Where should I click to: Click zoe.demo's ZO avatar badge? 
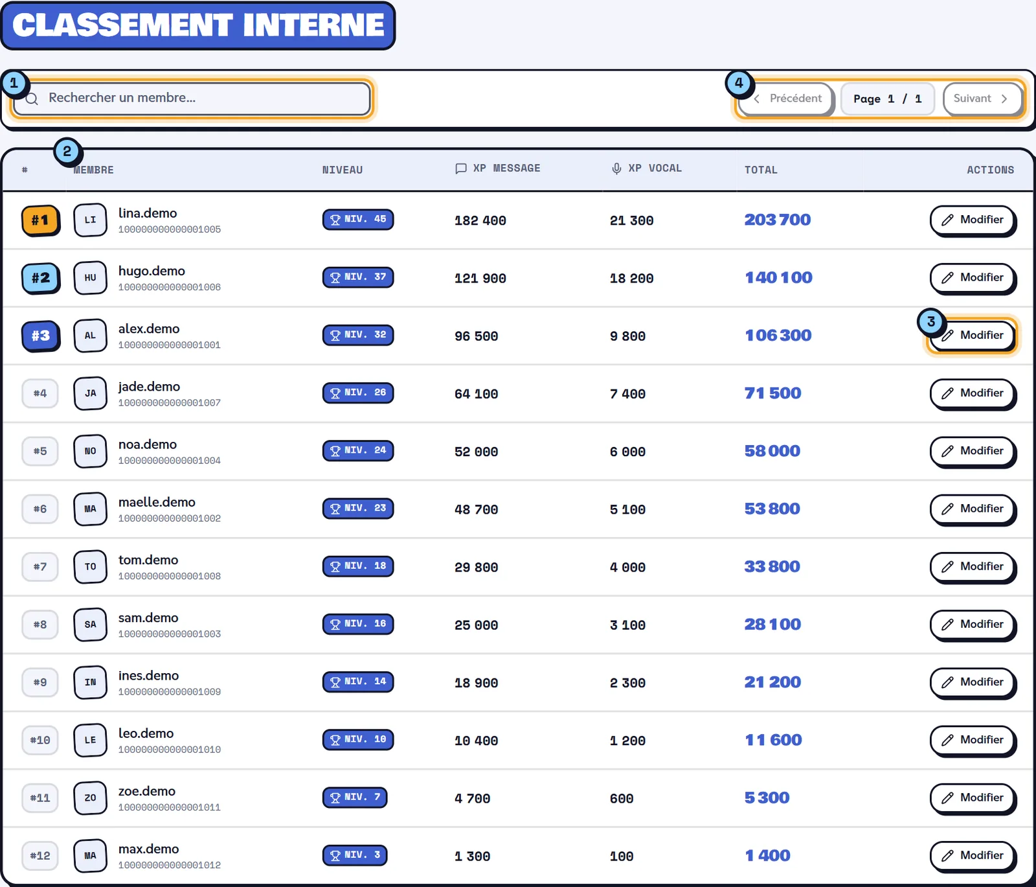90,798
